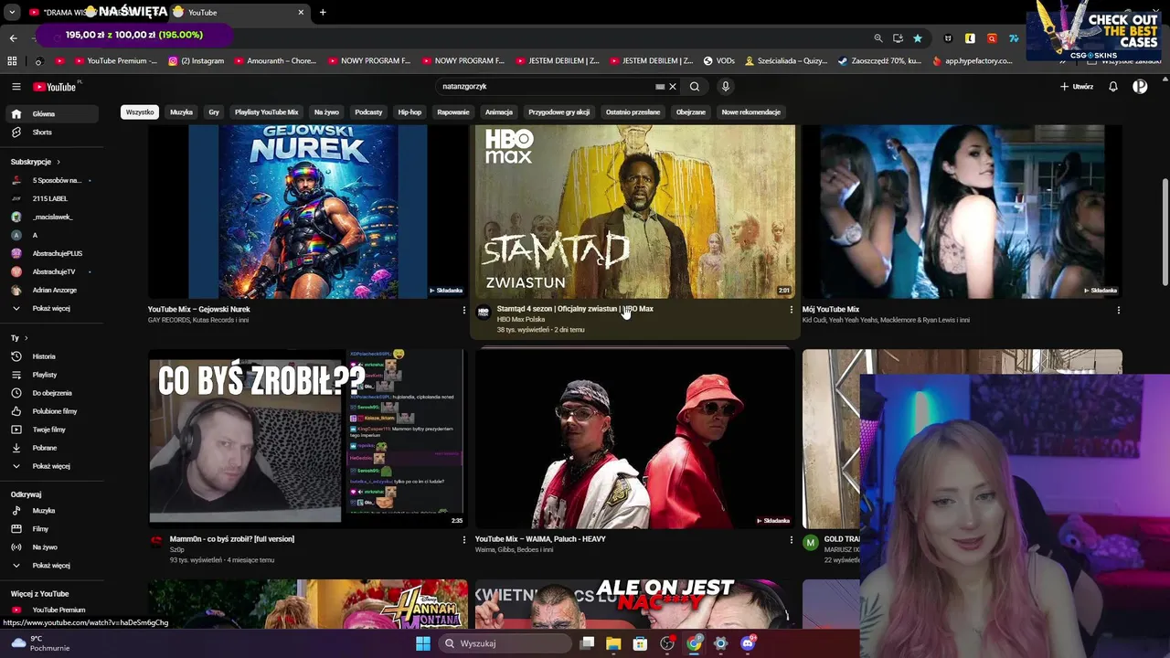
Task: Open the Chrome apps grid in bookmarks bar
Action: click(x=12, y=61)
